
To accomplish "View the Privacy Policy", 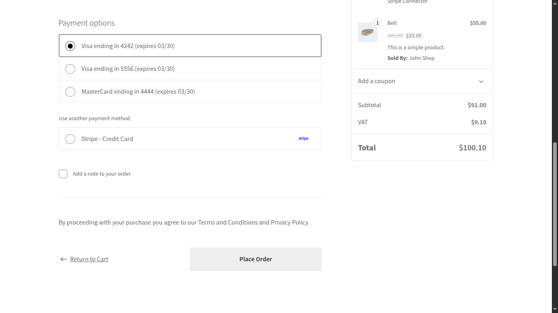I will click(x=289, y=222).
